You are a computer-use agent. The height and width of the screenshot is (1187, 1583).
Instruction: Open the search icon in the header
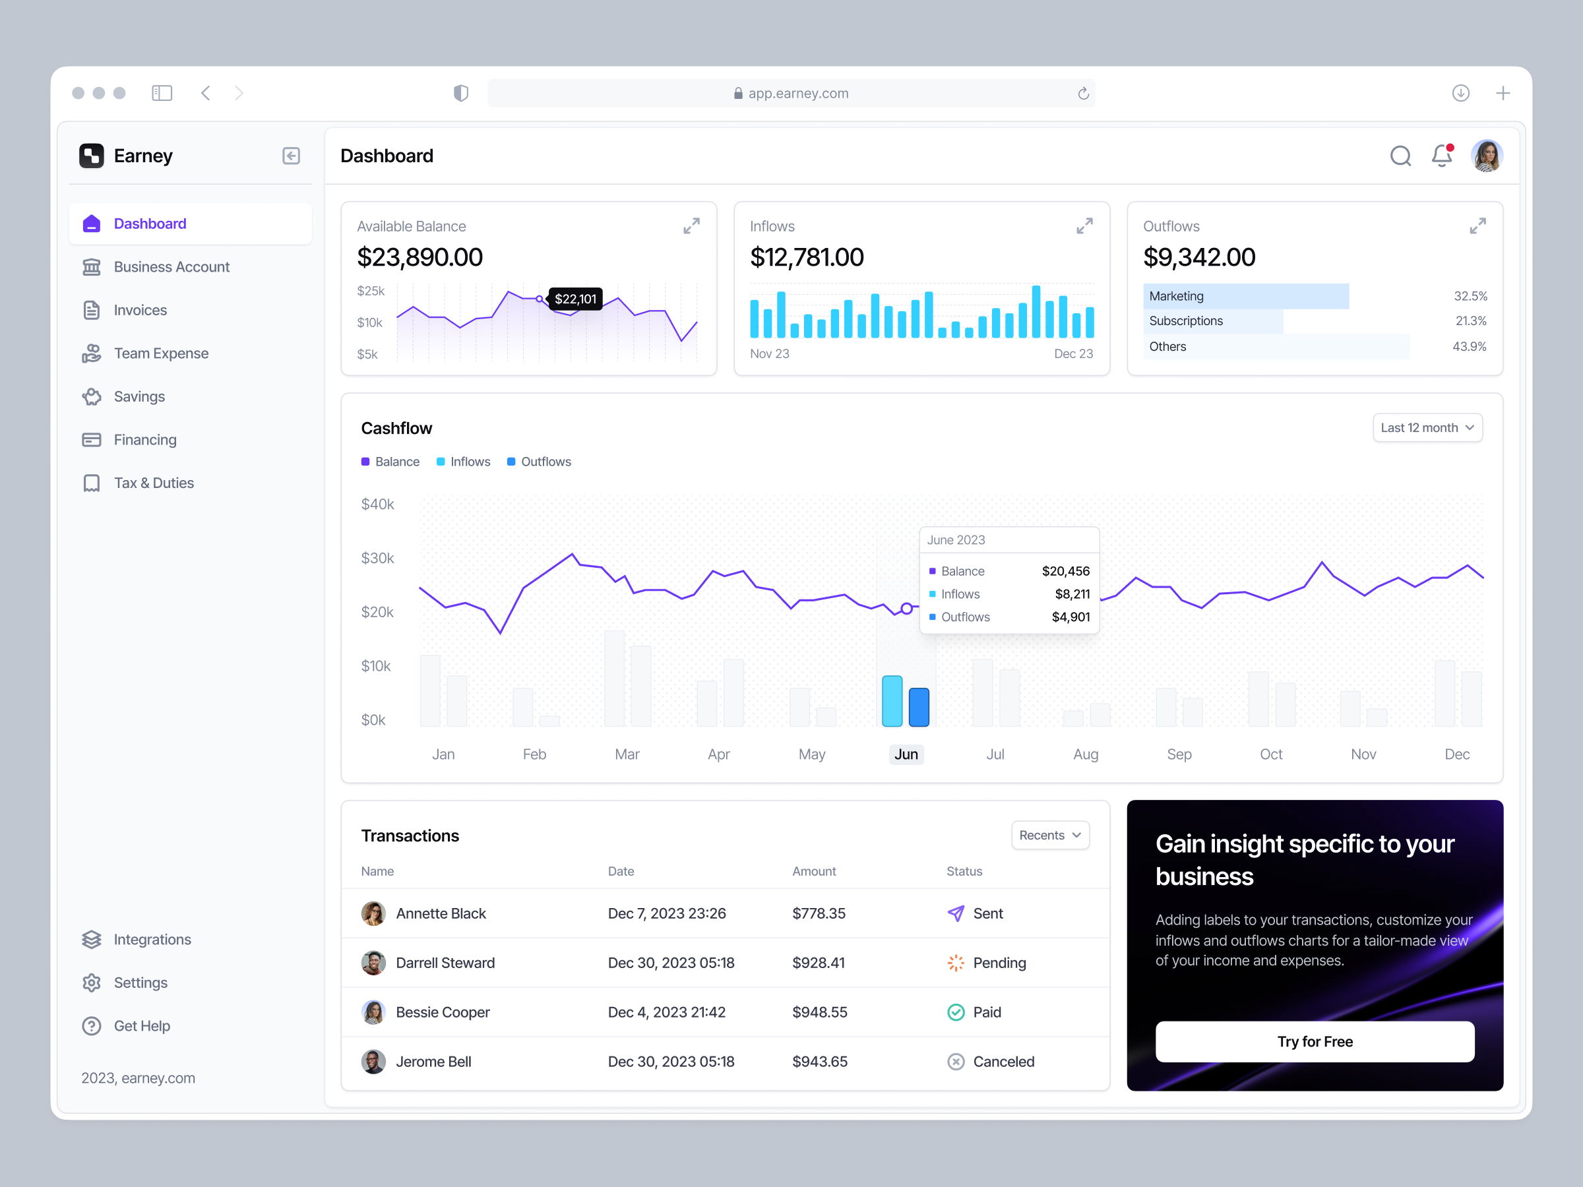(x=1400, y=155)
